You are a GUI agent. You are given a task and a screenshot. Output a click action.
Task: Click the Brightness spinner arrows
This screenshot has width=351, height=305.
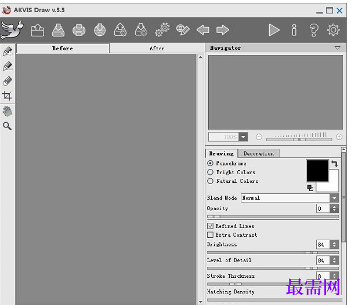click(334, 244)
